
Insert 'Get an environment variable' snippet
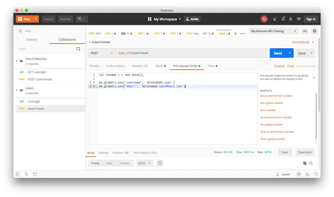pos(276,96)
